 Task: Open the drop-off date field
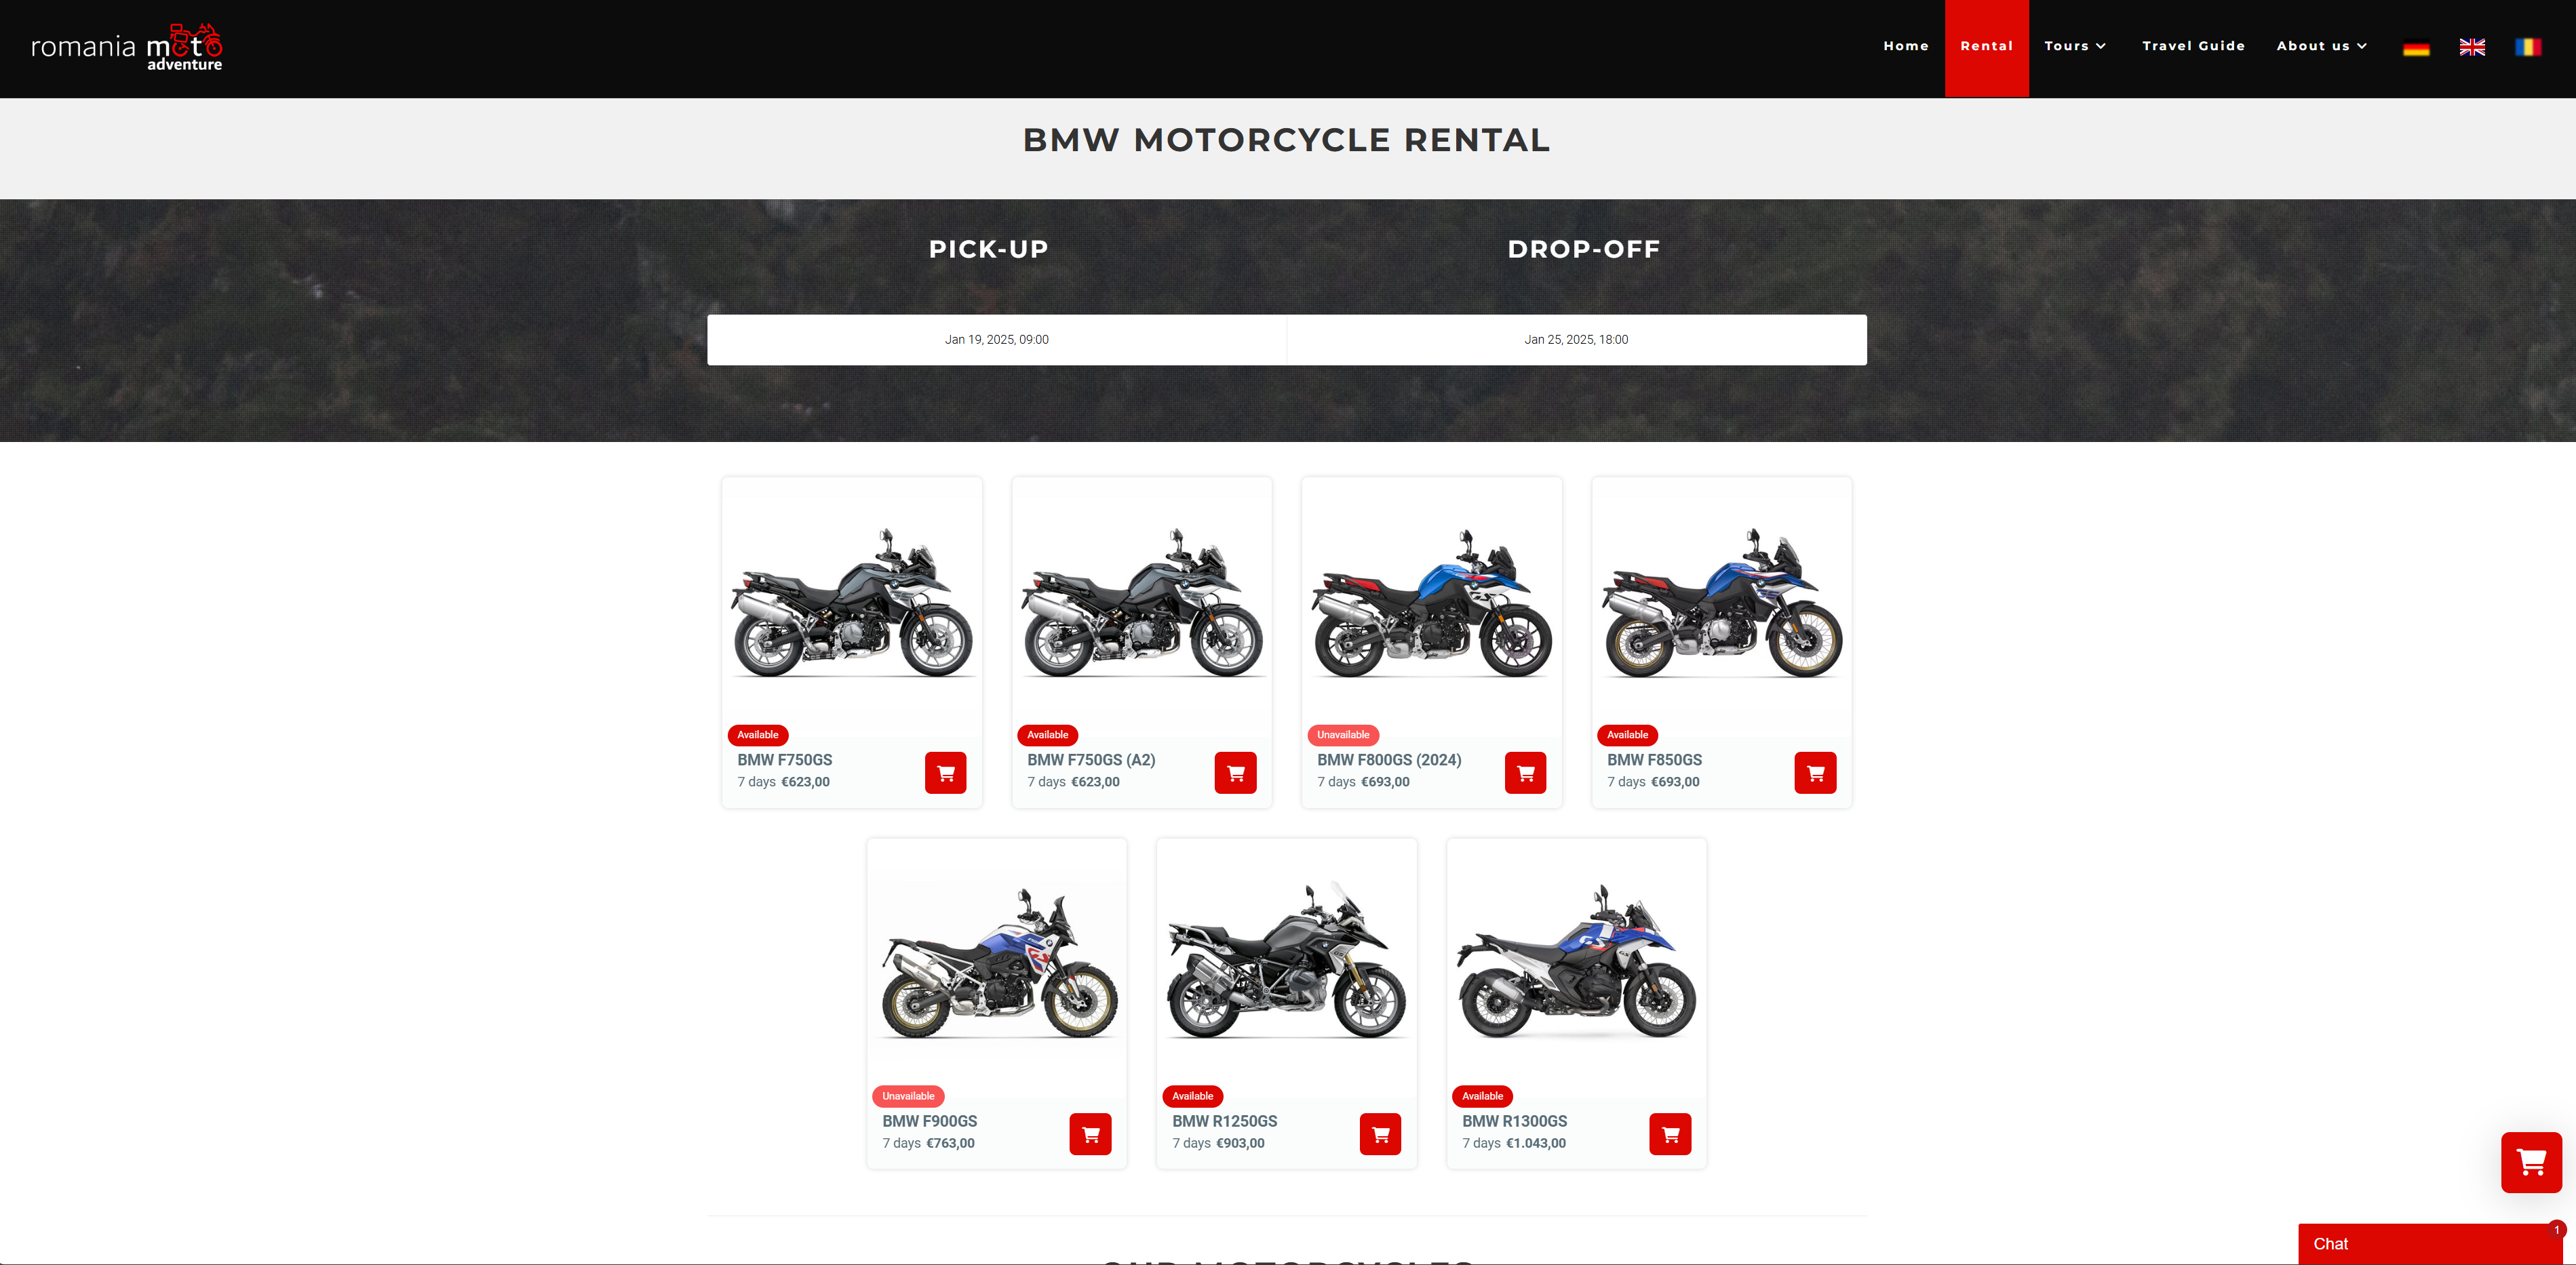click(x=1577, y=340)
